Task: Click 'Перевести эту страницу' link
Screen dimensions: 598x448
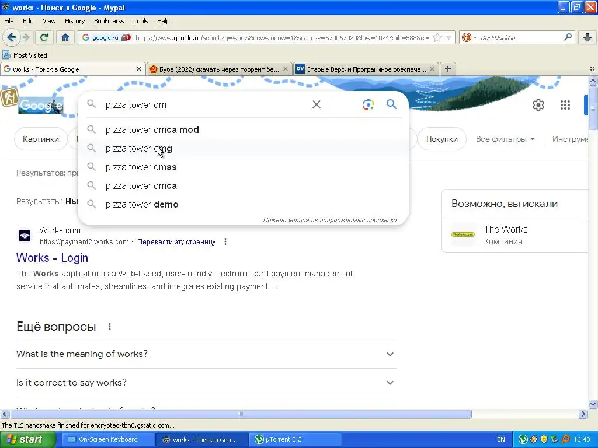Action: [x=176, y=242]
